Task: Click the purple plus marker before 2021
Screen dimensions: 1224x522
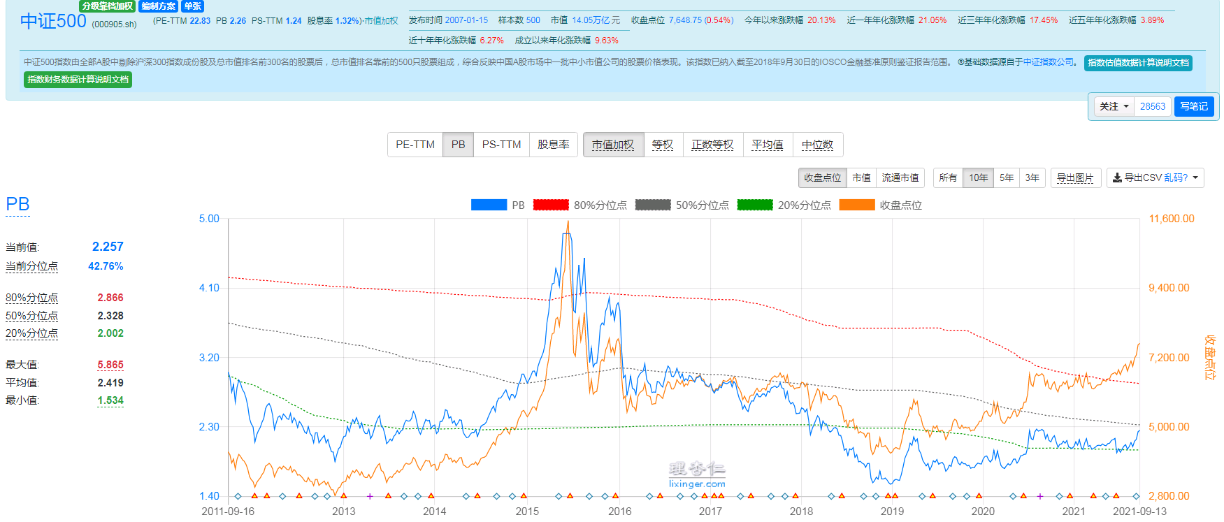Action: click(x=1040, y=496)
